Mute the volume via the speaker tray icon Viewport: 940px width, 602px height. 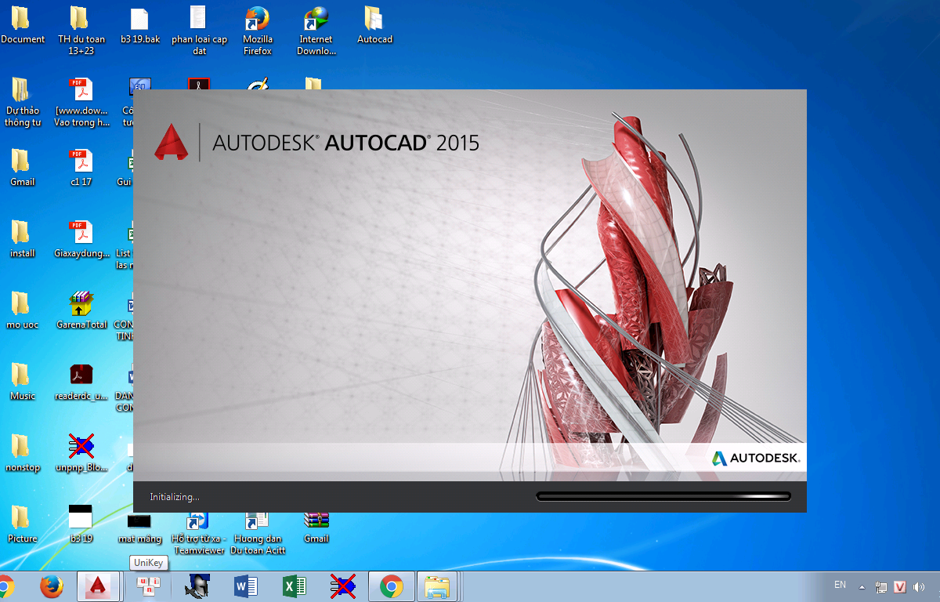click(x=916, y=585)
